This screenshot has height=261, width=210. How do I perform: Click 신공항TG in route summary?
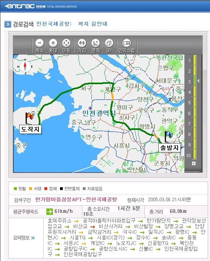click(x=158, y=243)
